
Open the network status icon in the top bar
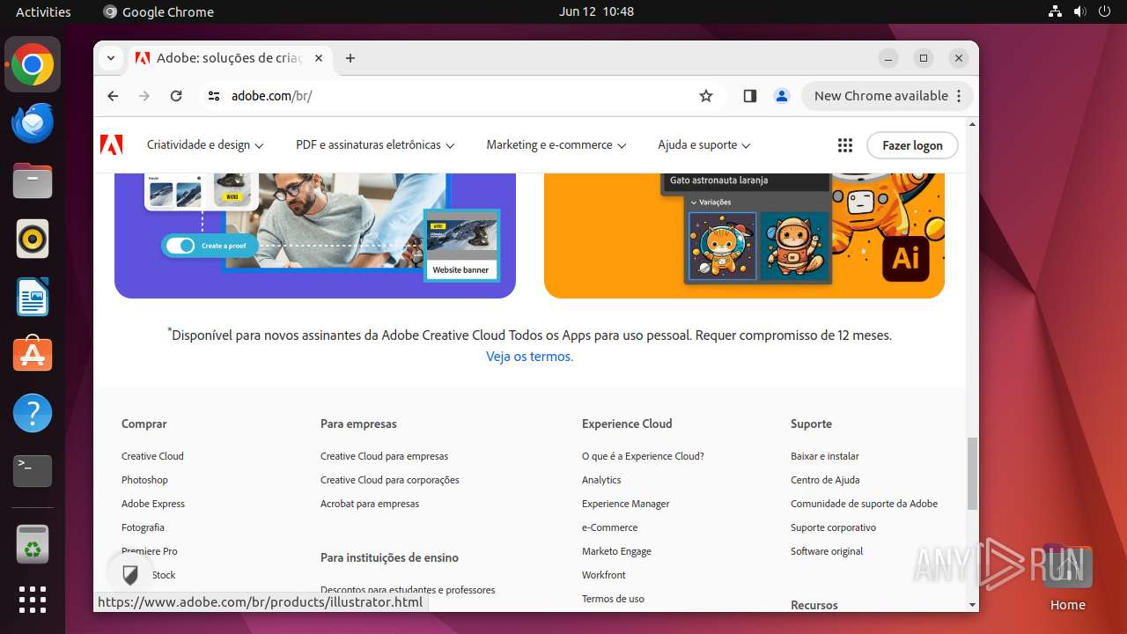(x=1056, y=11)
